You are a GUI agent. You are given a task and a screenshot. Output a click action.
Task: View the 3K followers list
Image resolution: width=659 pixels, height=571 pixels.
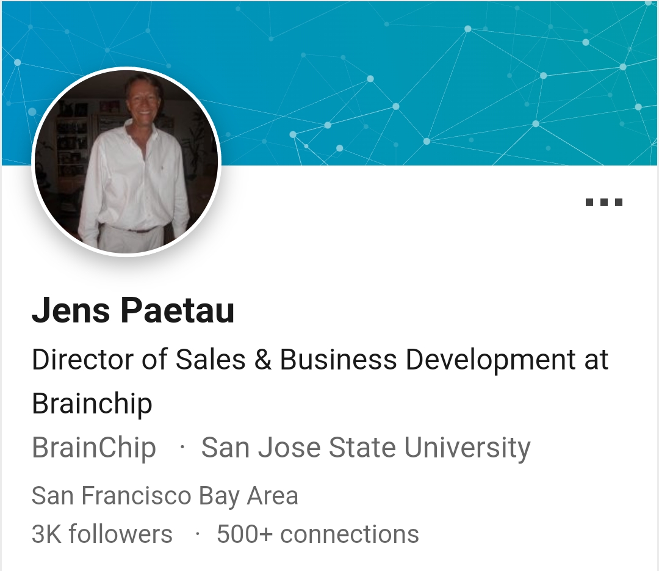[x=102, y=534]
